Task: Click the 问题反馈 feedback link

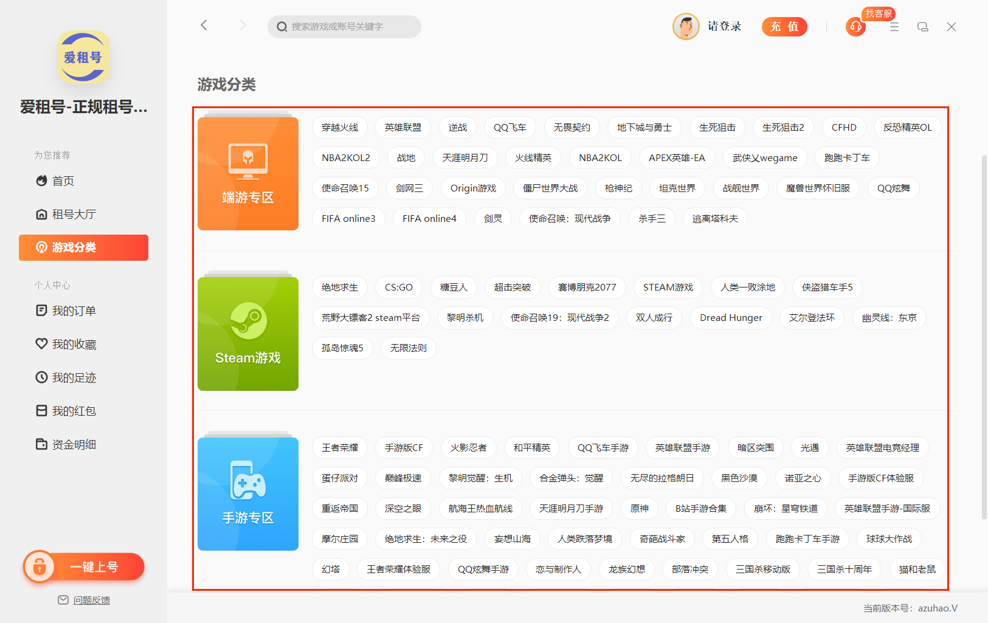Action: click(92, 601)
